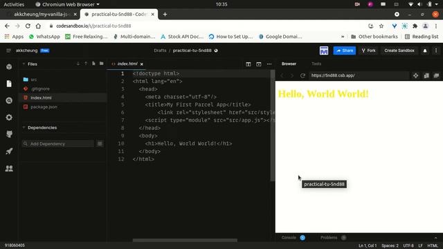Viewport: 443px width, 249px height.
Task: Click the Share button
Action: tap(345, 50)
